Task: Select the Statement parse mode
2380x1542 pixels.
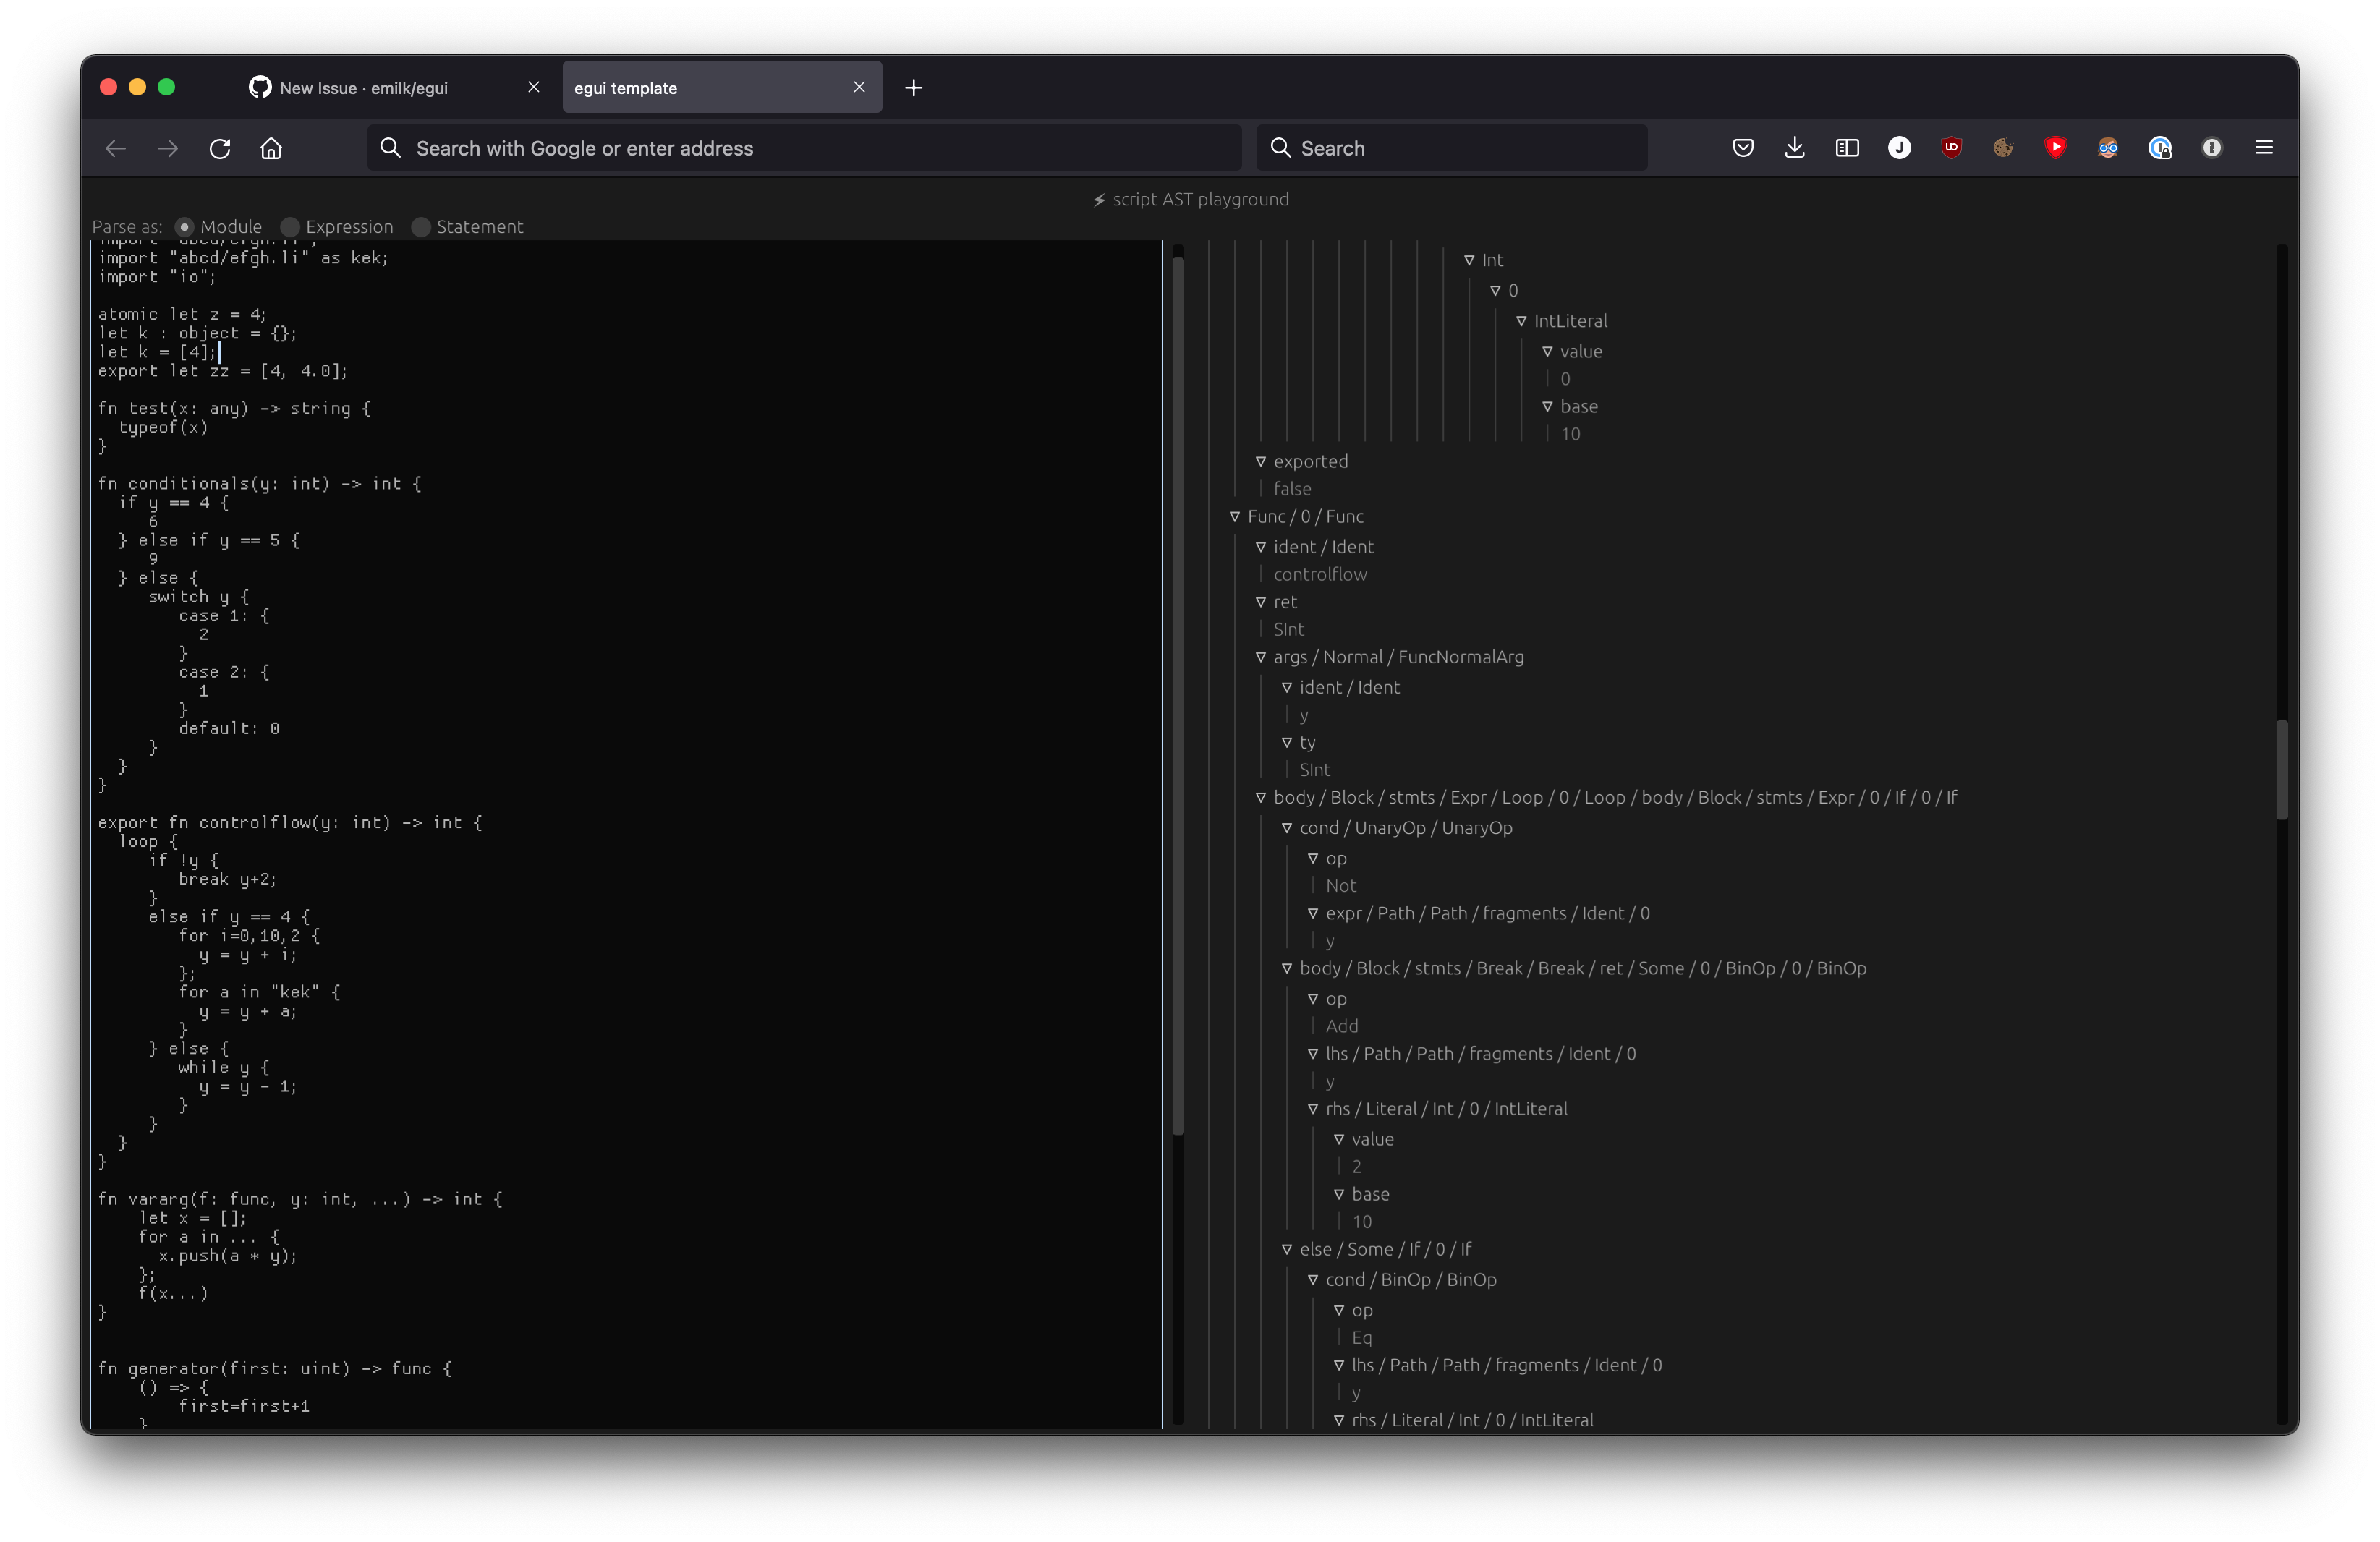Action: pyautogui.click(x=421, y=227)
